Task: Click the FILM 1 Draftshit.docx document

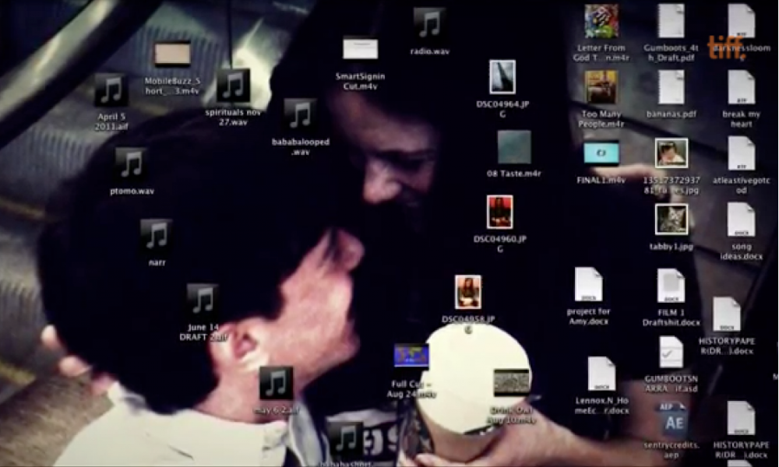Action: pyautogui.click(x=671, y=286)
